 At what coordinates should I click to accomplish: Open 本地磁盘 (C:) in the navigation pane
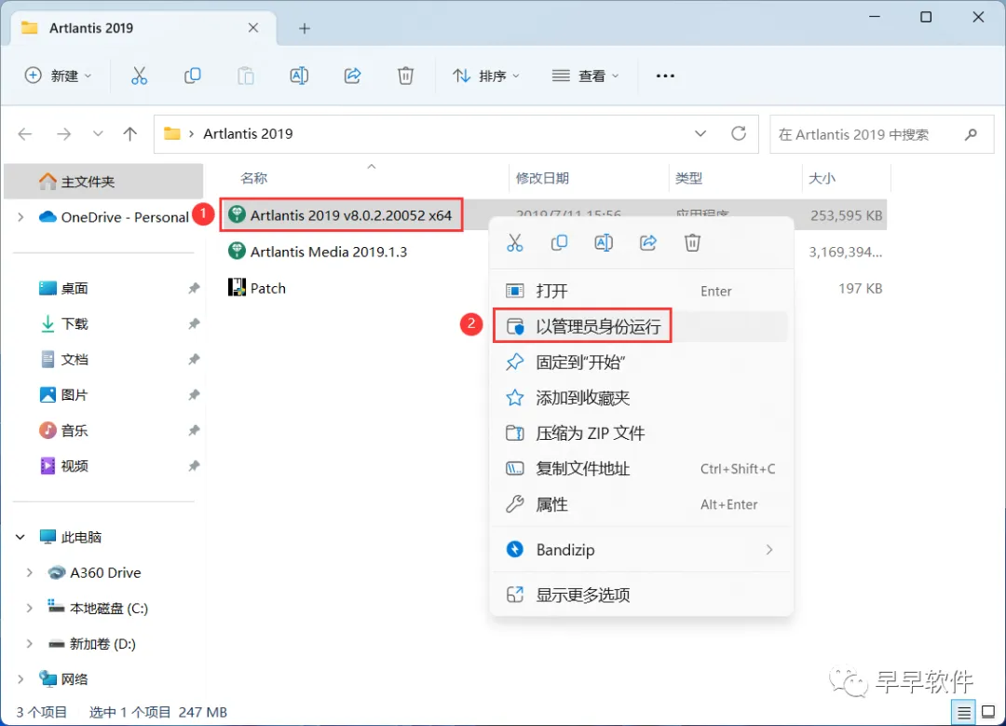tap(108, 608)
